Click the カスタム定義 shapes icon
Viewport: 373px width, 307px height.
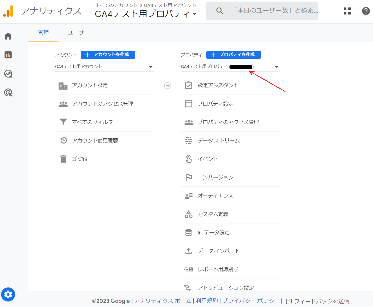point(189,214)
